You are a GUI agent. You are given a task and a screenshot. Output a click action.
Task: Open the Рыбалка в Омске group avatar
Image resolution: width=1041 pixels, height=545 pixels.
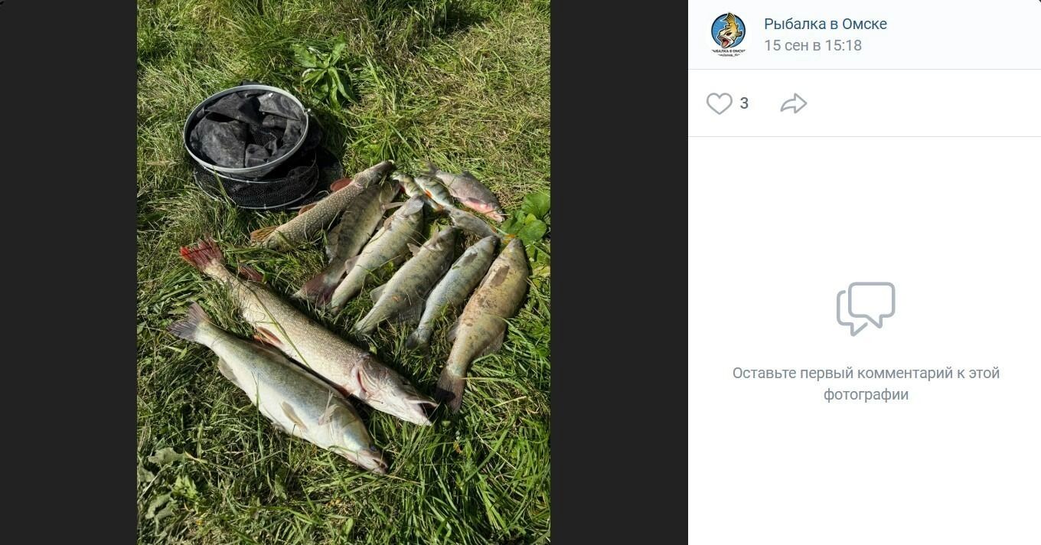[728, 34]
